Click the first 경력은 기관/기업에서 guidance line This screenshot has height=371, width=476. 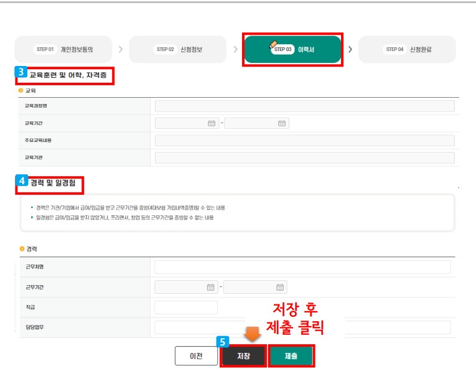[x=131, y=208]
